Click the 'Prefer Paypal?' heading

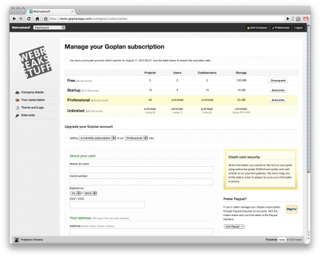[x=235, y=199]
